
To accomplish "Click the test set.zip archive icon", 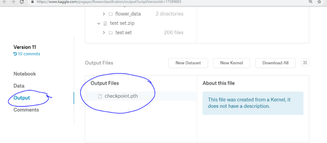I will pos(105,23).
